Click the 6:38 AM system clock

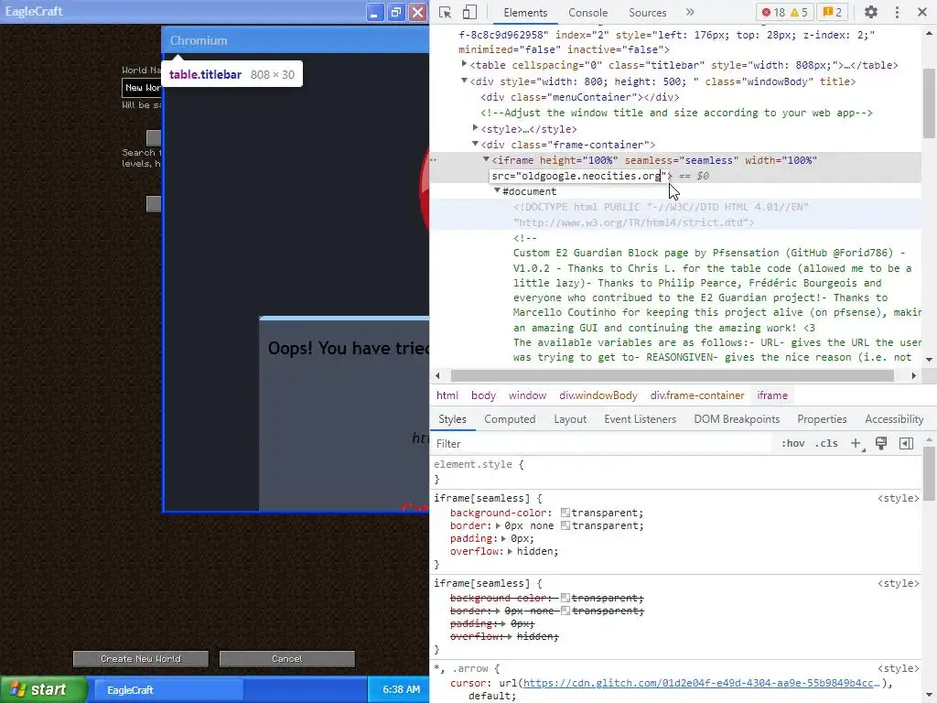coord(401,689)
